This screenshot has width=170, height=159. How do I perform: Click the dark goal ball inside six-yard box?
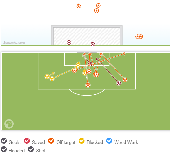(x=90, y=64)
